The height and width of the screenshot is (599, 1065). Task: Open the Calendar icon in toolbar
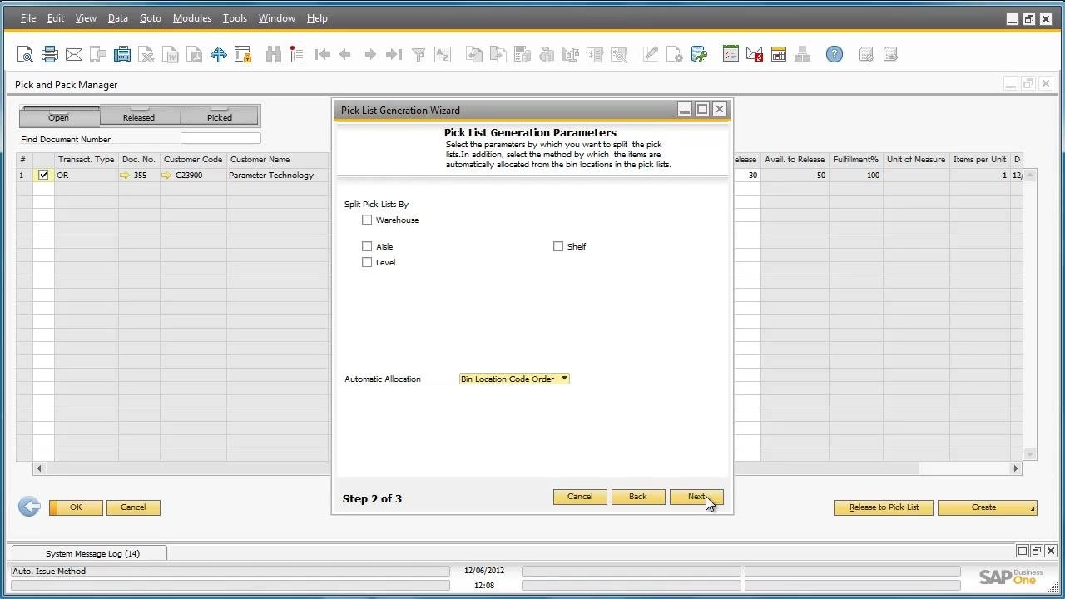[x=779, y=55]
